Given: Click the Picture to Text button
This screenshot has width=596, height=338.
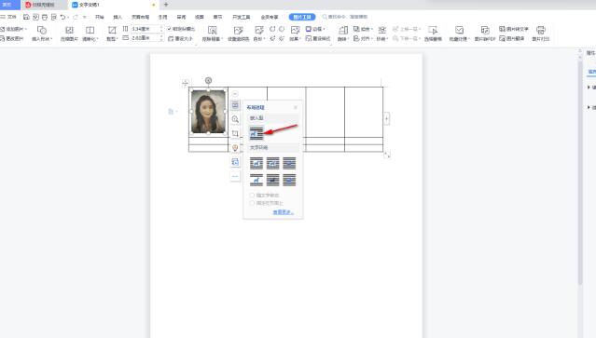Looking at the screenshot, I should click(514, 29).
